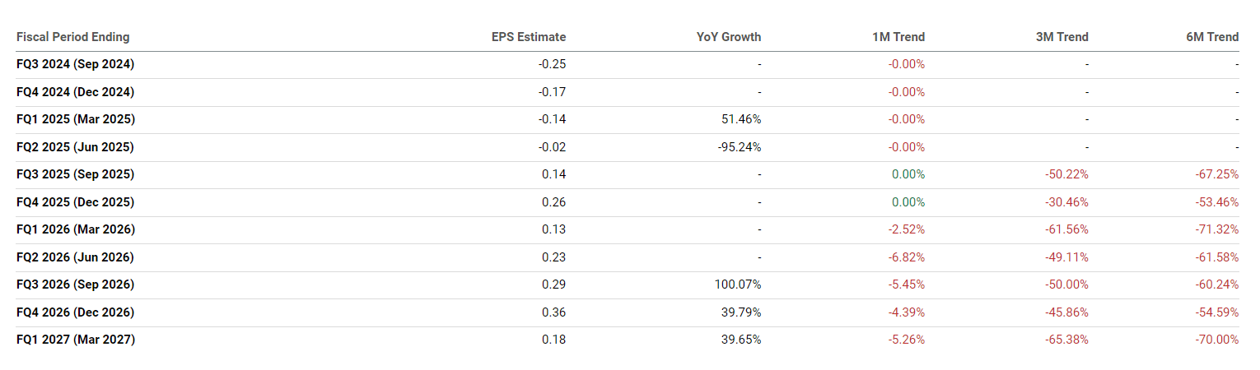Click the YoY Growth column header
1260x370 pixels.
728,37
